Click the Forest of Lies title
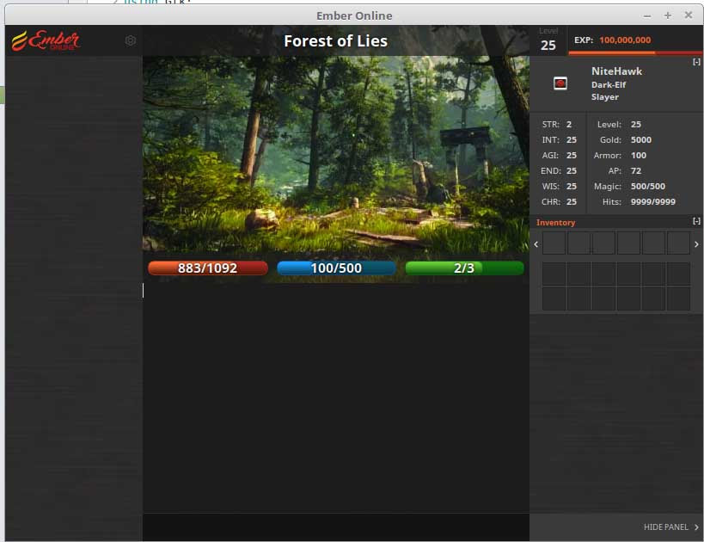This screenshot has width=704, height=542. [335, 41]
